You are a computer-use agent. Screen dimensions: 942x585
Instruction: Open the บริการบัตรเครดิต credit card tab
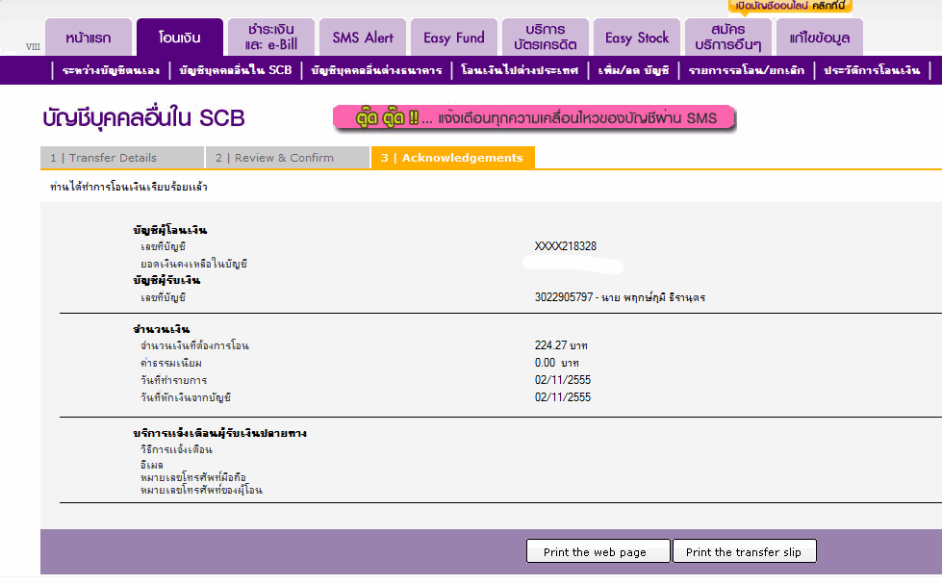pos(545,38)
